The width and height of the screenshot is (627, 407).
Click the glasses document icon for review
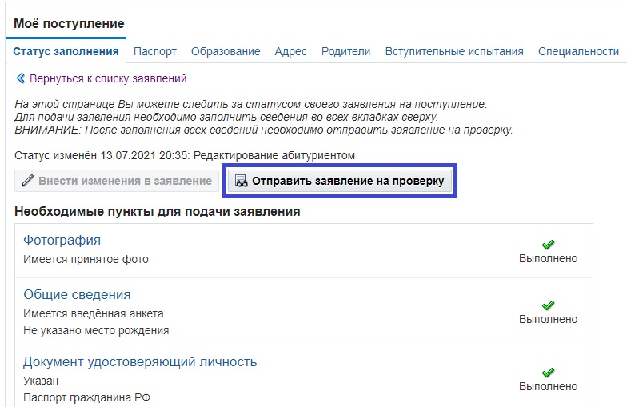pyautogui.click(x=241, y=181)
